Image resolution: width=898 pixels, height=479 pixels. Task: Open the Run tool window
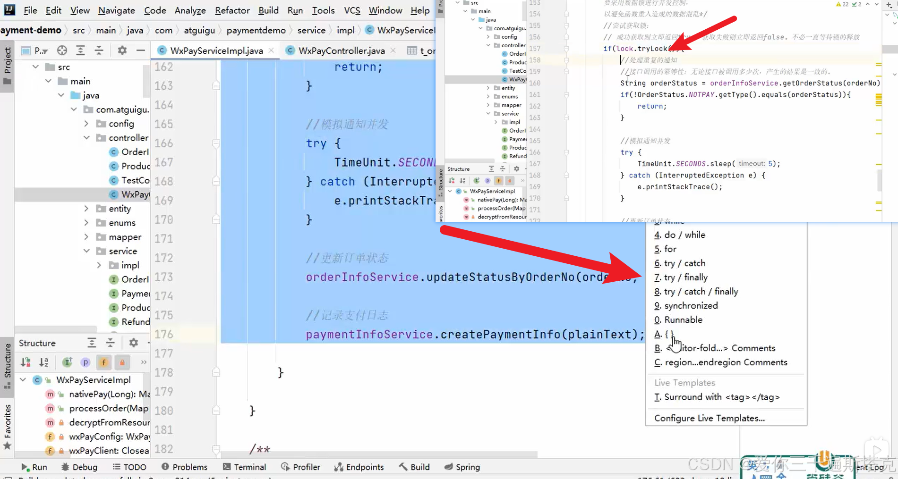tap(34, 467)
